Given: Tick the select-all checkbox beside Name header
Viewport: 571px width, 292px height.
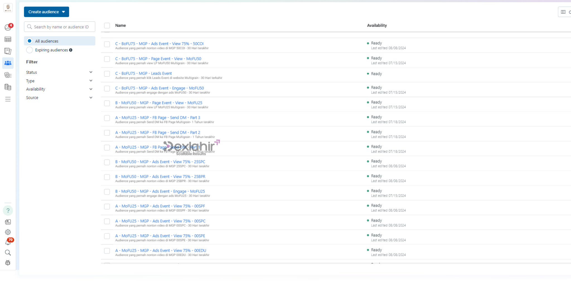Looking at the screenshot, I should 107,26.
